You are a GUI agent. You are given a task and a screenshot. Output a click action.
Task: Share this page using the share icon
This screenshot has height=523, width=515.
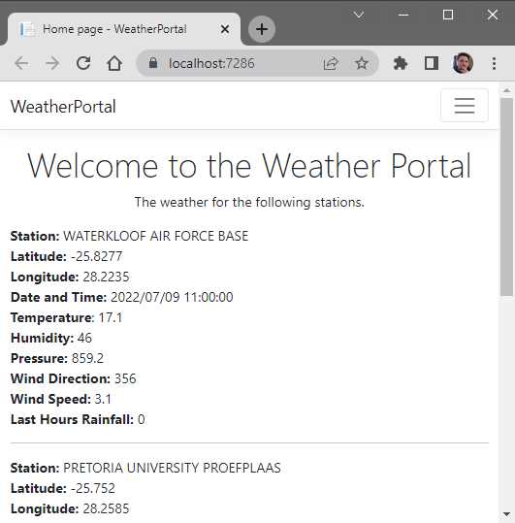click(331, 63)
